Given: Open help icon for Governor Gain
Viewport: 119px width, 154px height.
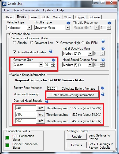Looking at the screenshot, I should point(54,60).
